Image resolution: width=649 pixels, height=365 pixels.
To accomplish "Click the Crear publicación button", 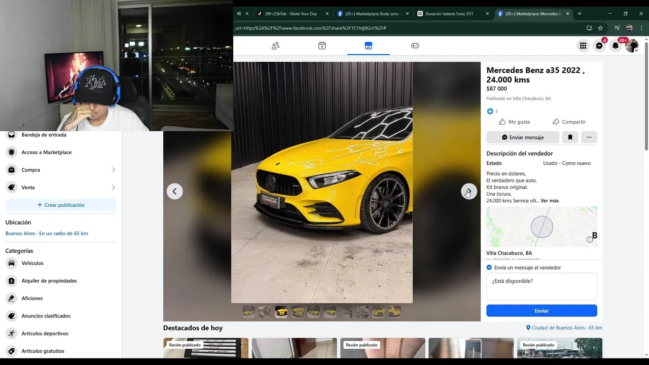I will coord(61,205).
